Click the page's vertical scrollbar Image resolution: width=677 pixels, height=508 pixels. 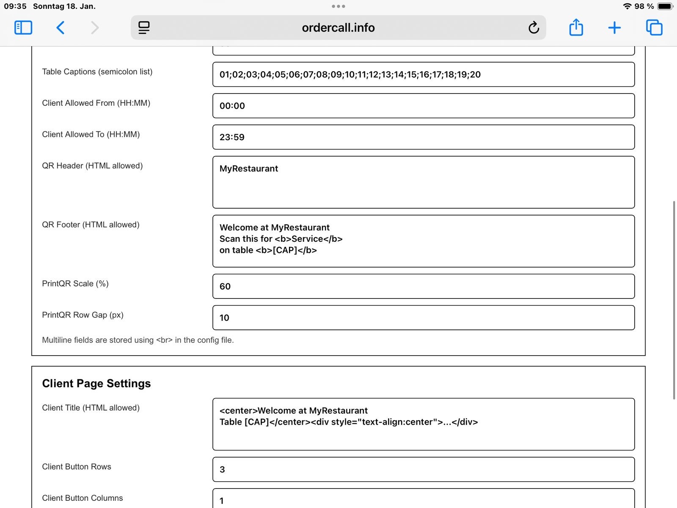click(674, 300)
